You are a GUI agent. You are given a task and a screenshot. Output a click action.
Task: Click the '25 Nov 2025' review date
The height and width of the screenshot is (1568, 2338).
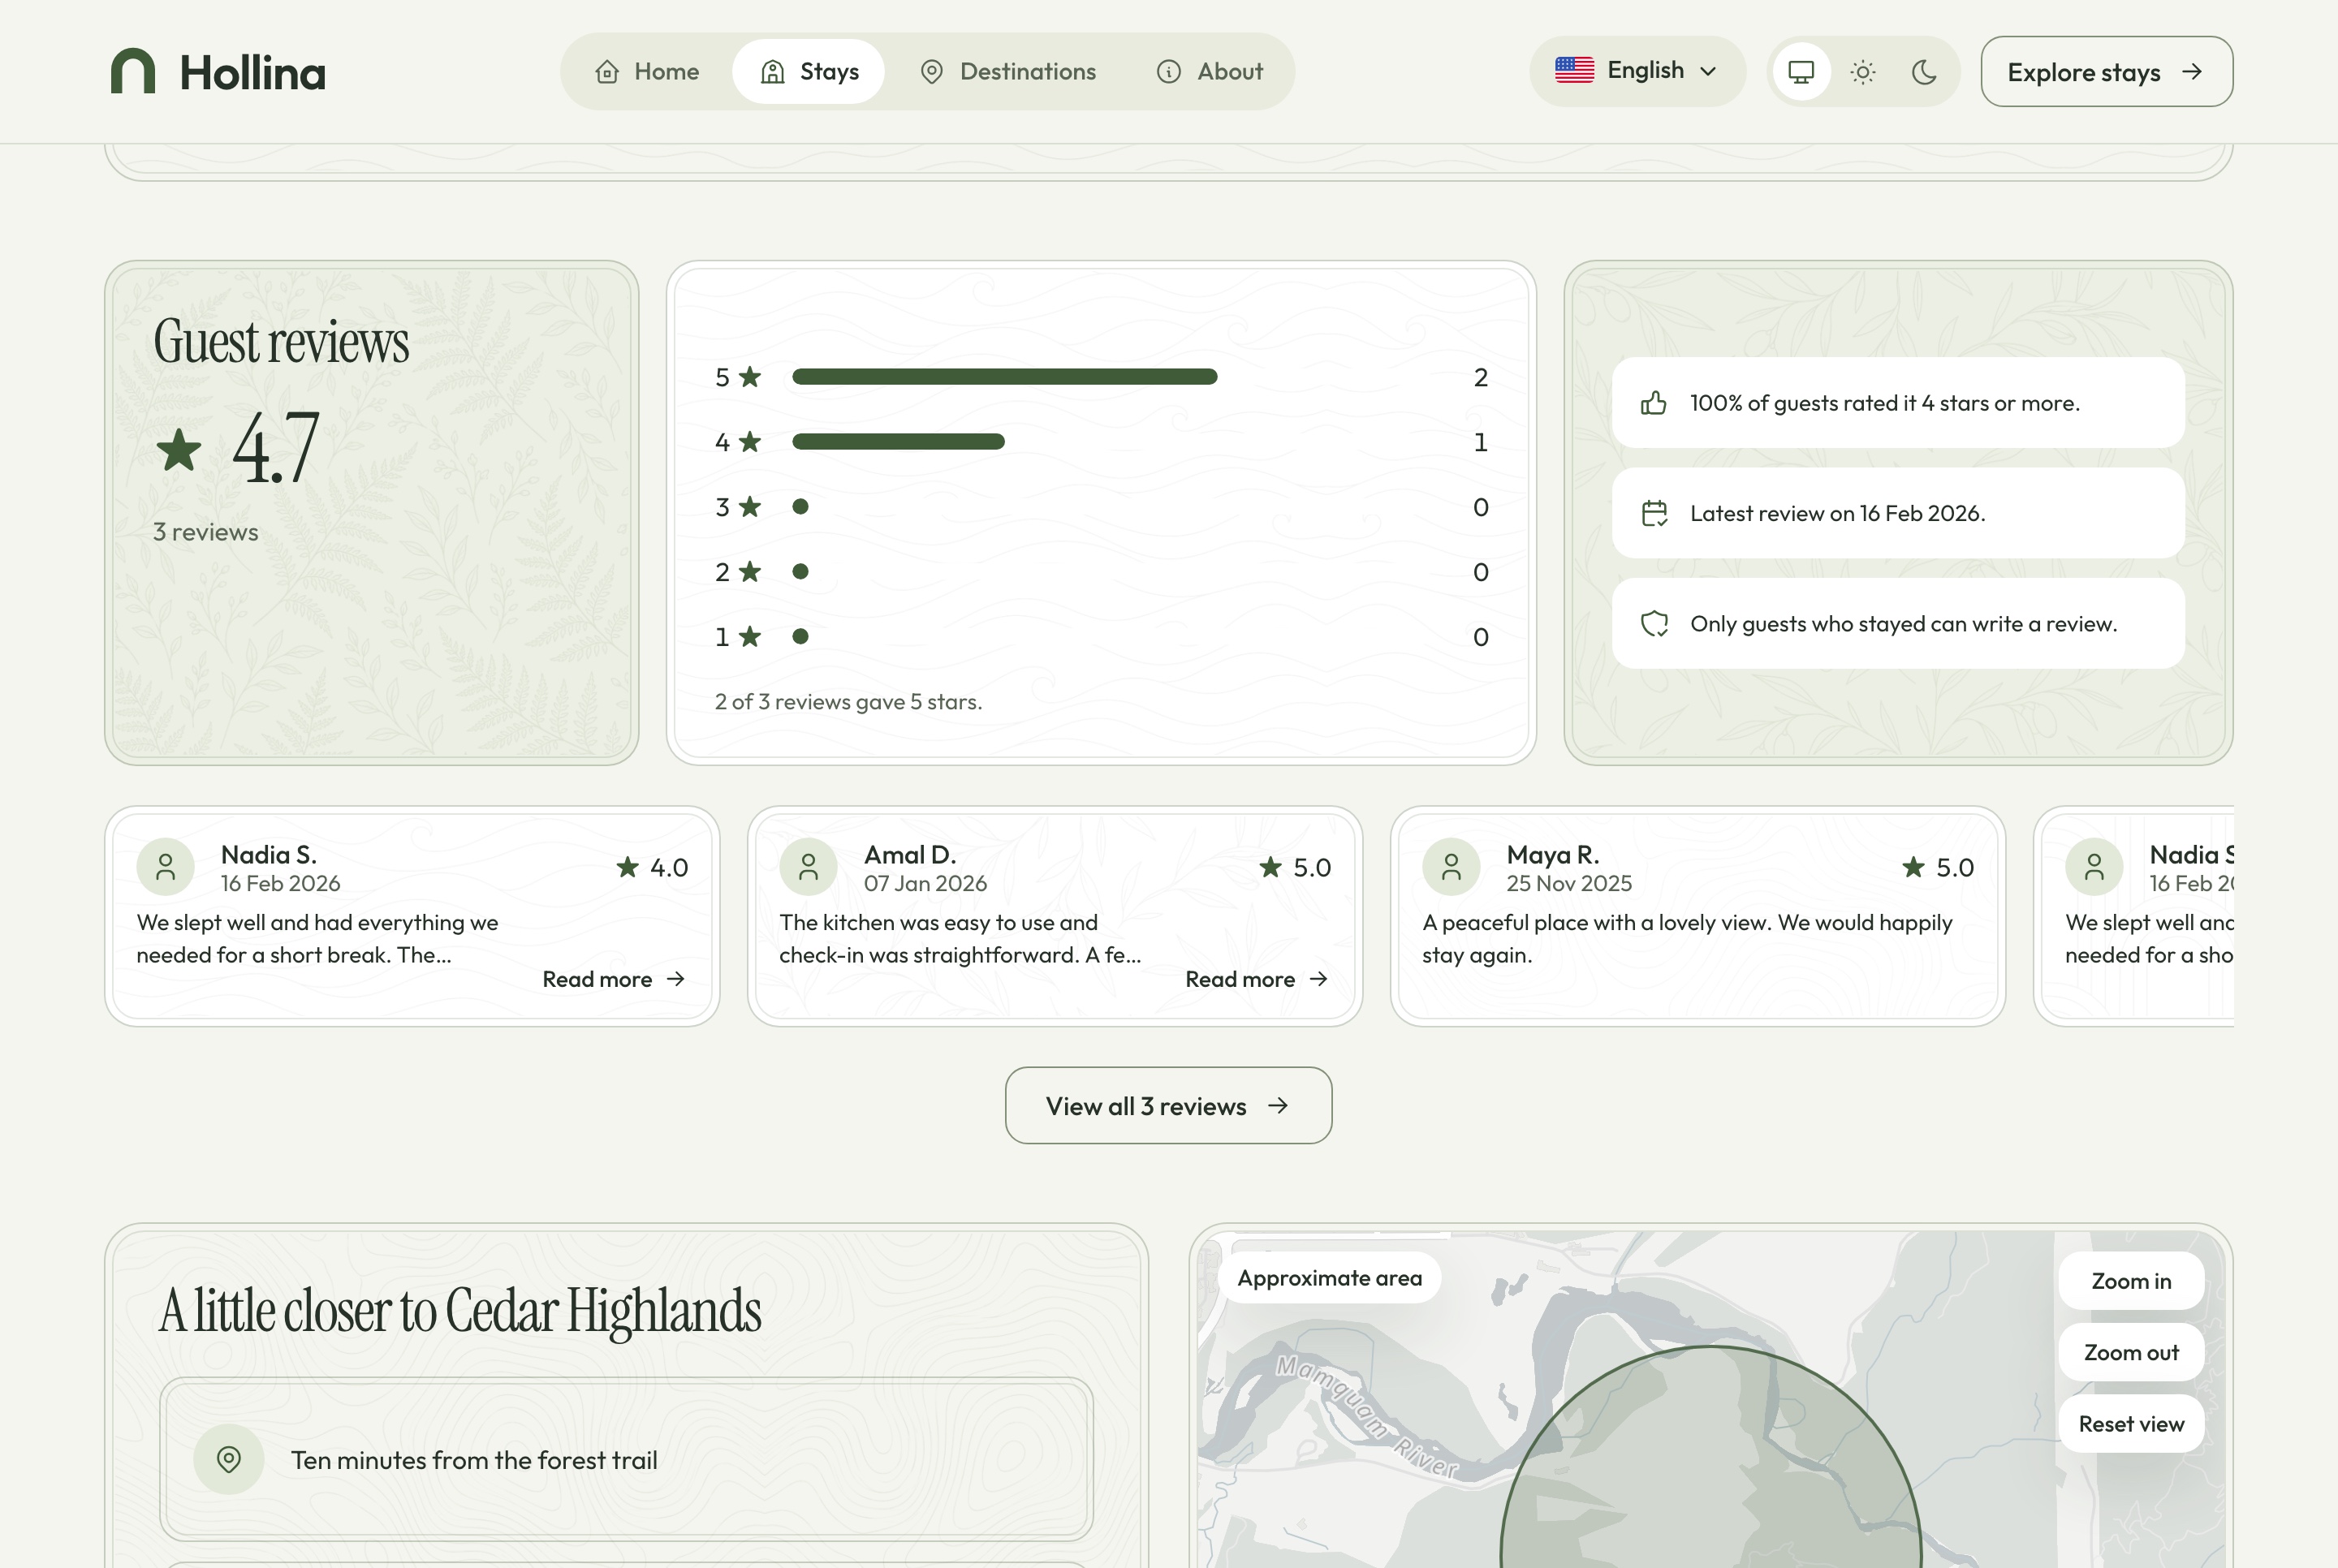[x=1569, y=884]
